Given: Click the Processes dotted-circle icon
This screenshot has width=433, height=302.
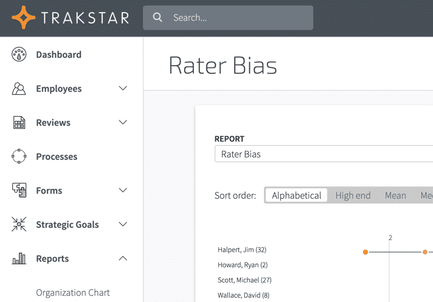Looking at the screenshot, I should [19, 156].
